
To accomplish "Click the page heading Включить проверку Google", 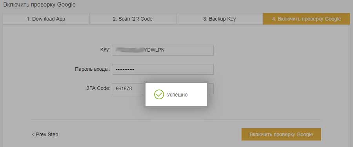I will [39, 5].
